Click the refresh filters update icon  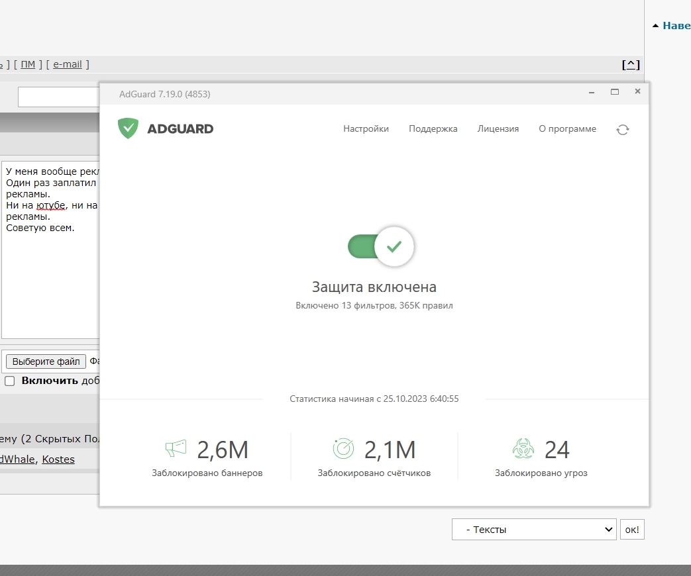(x=623, y=130)
